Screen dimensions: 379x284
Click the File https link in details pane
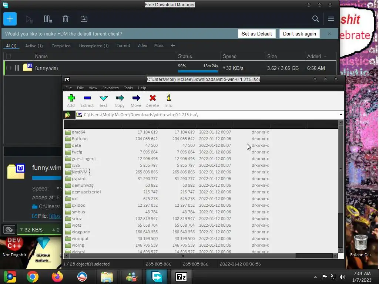[55, 216]
